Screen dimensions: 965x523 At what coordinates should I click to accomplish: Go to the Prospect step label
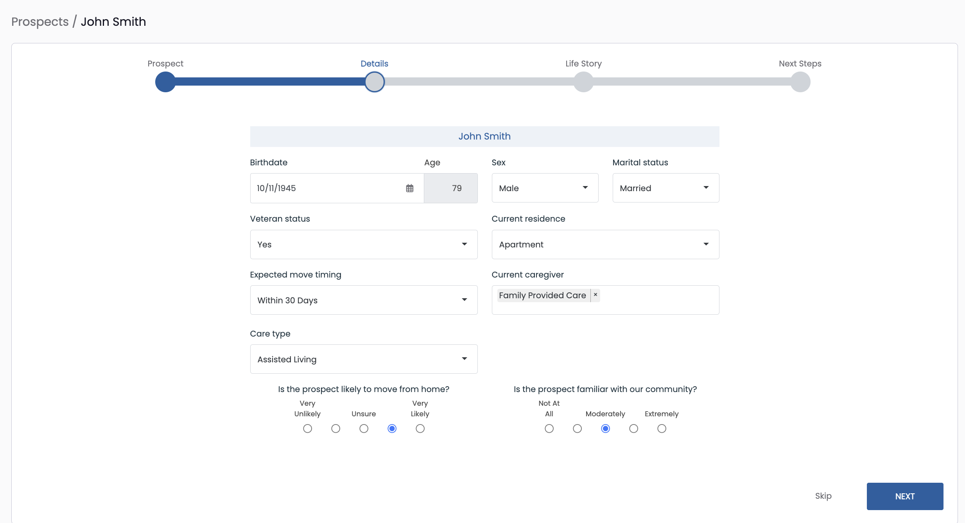pyautogui.click(x=165, y=64)
